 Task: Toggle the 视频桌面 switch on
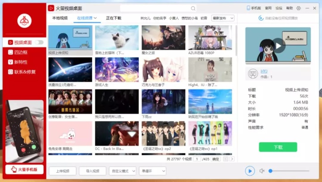coord(39,42)
